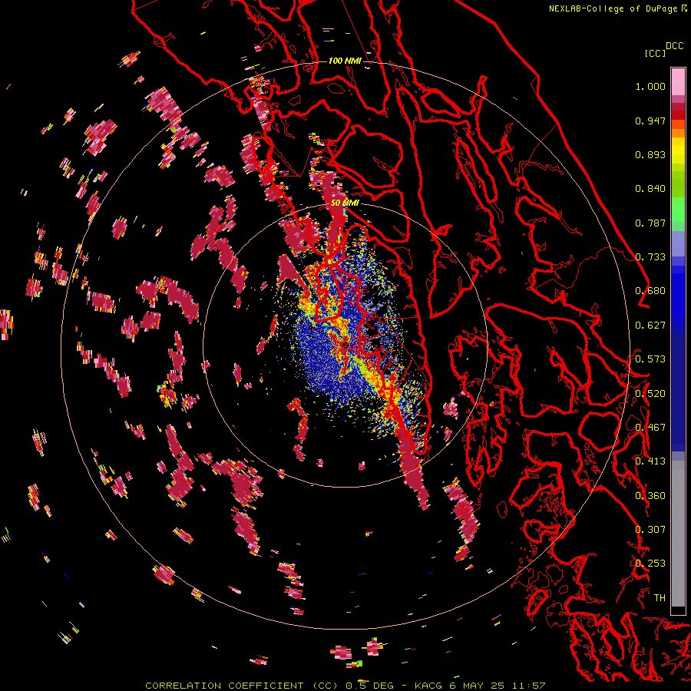Click the 50 NMI range ring label
Image resolution: width=691 pixels, height=691 pixels.
(345, 203)
